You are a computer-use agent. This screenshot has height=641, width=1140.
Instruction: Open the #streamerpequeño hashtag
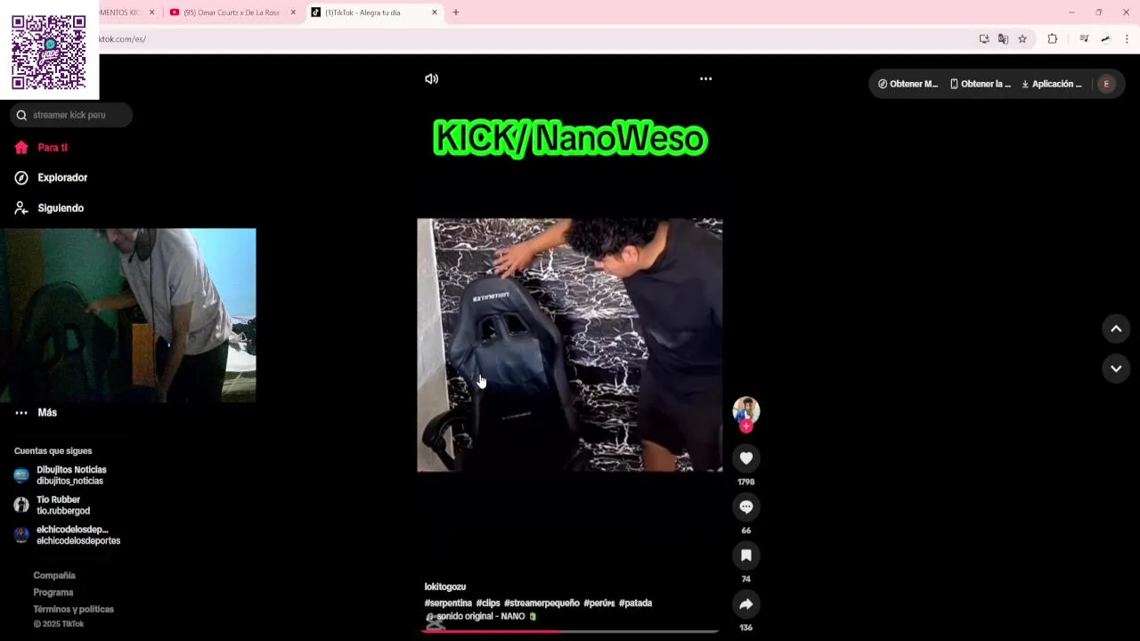point(541,603)
